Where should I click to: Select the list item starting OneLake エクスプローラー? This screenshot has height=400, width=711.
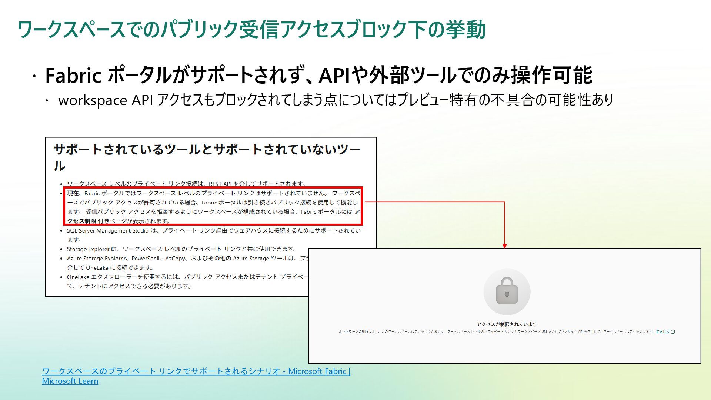(x=187, y=281)
